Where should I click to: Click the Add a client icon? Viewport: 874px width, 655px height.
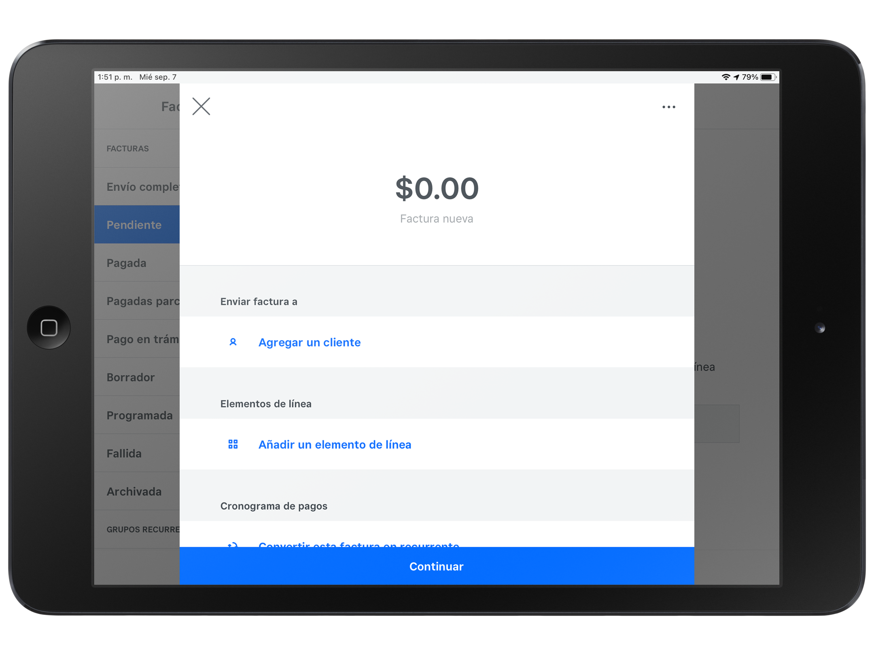[x=232, y=341]
